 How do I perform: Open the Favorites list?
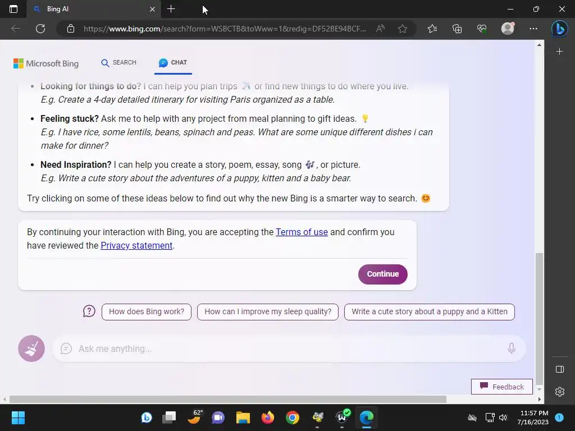tap(432, 29)
